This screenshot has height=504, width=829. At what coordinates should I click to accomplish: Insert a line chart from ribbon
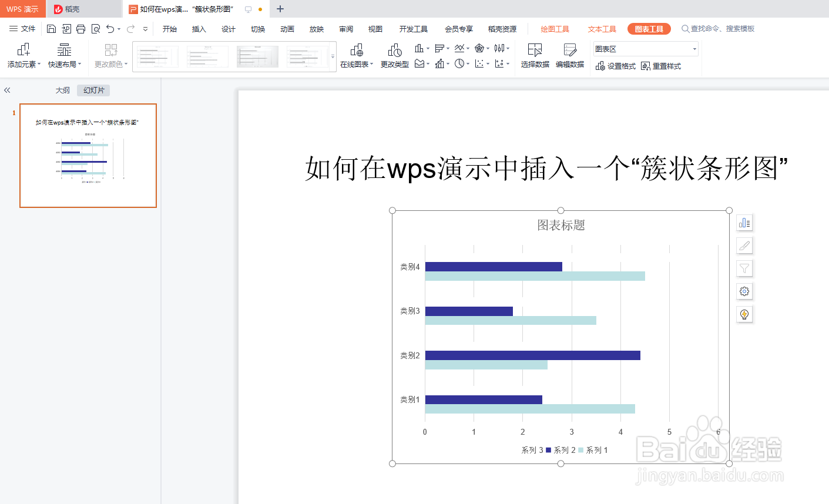[x=459, y=48]
